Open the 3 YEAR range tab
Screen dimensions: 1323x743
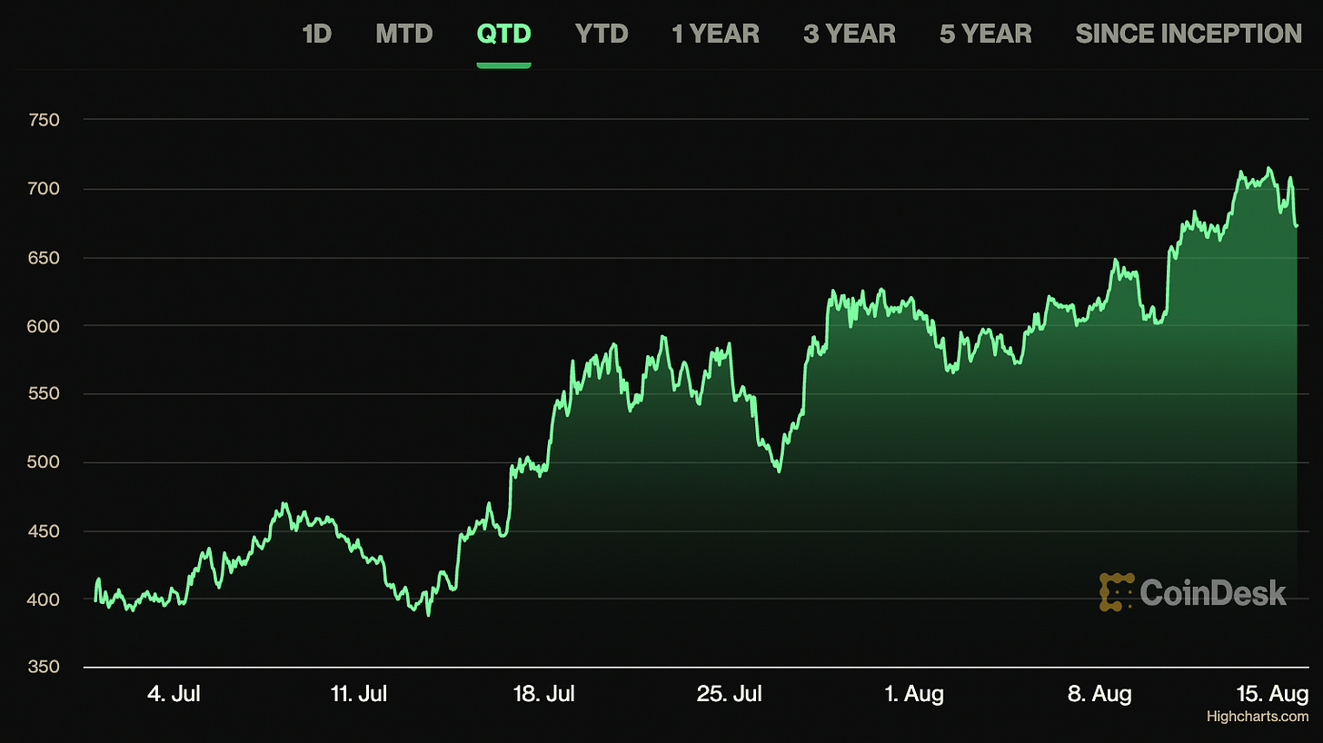(x=850, y=35)
